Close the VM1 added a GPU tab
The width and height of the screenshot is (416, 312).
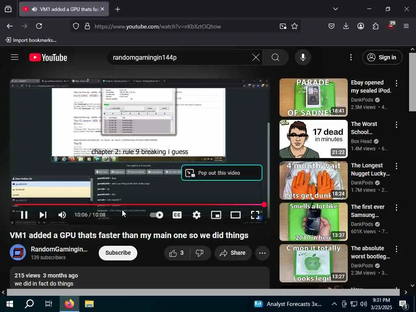coord(102,9)
